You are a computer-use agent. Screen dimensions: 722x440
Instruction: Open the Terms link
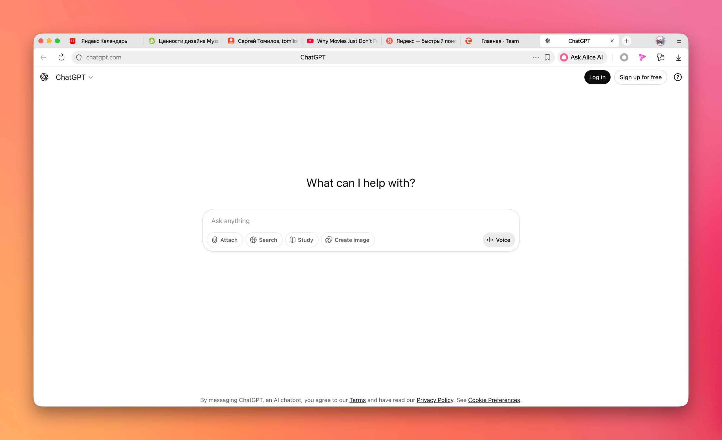point(358,400)
